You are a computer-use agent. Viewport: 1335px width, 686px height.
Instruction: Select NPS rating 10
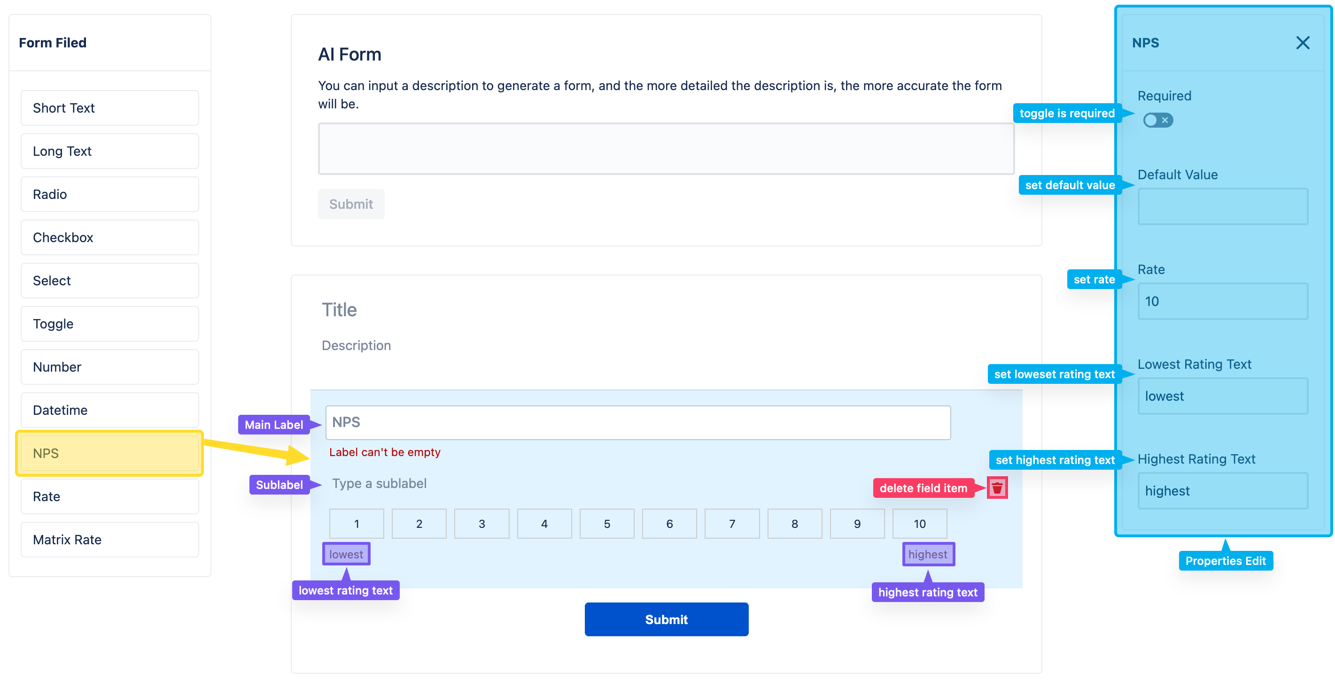[x=919, y=524]
